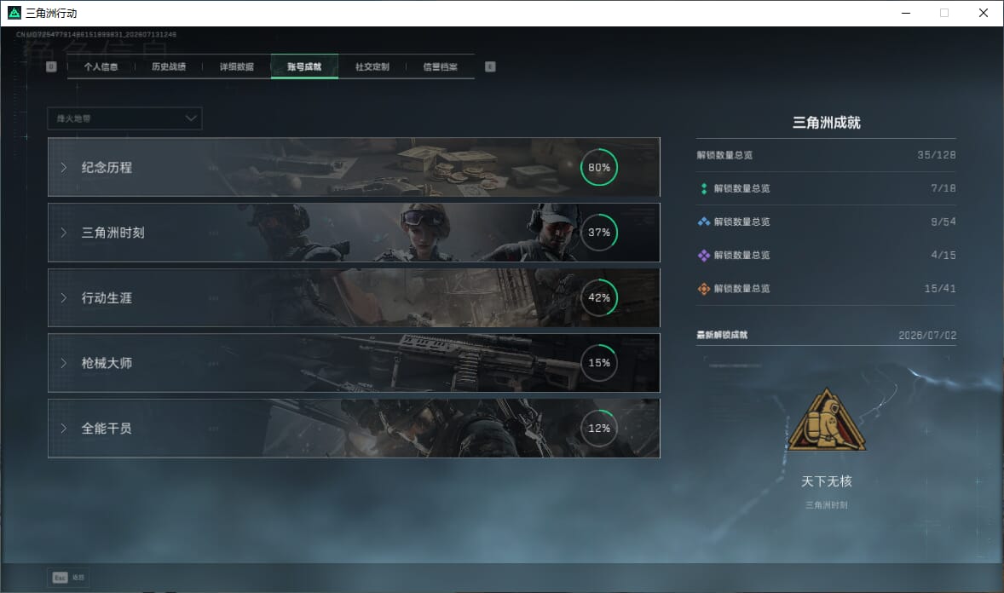Viewport: 1004px width, 593px height.
Task: Expand the 全能干员 category chevron
Action: (x=64, y=429)
